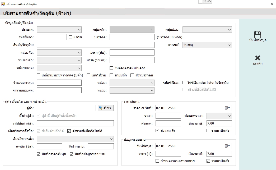The width and height of the screenshot is (276, 170).
Task: Click the เครดิต (วัน) input box
Action: point(49,146)
